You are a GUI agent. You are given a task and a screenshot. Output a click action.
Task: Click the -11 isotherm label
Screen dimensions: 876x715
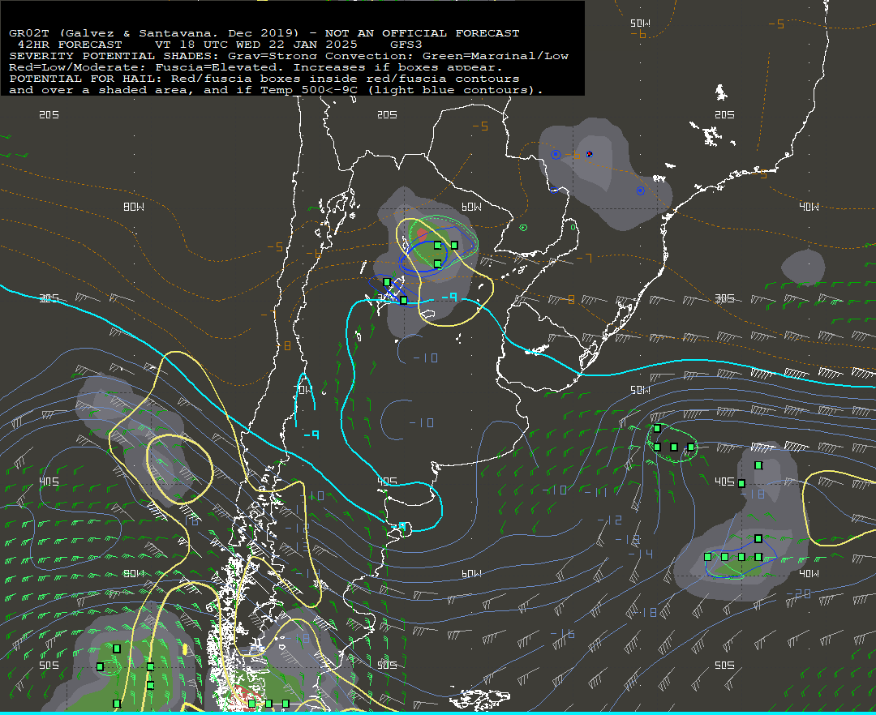point(595,491)
